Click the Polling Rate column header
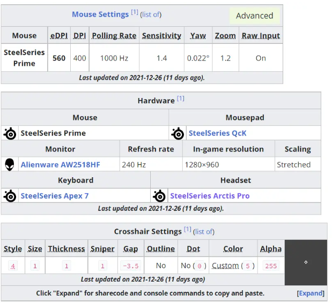This screenshot has height=303, width=332. click(x=114, y=36)
